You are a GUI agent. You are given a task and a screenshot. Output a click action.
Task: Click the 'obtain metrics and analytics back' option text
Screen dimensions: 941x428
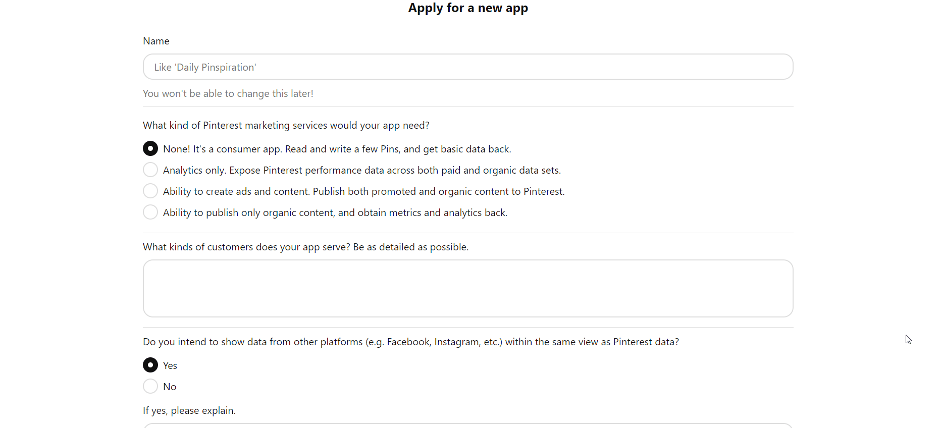pyautogui.click(x=423, y=212)
